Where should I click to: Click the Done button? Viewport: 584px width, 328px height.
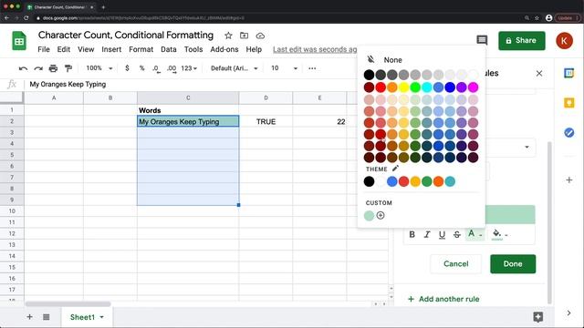point(513,263)
